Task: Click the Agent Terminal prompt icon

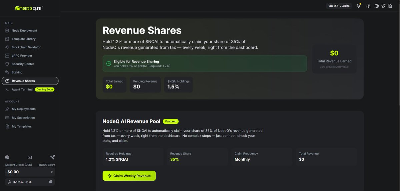Action: pos(7,90)
